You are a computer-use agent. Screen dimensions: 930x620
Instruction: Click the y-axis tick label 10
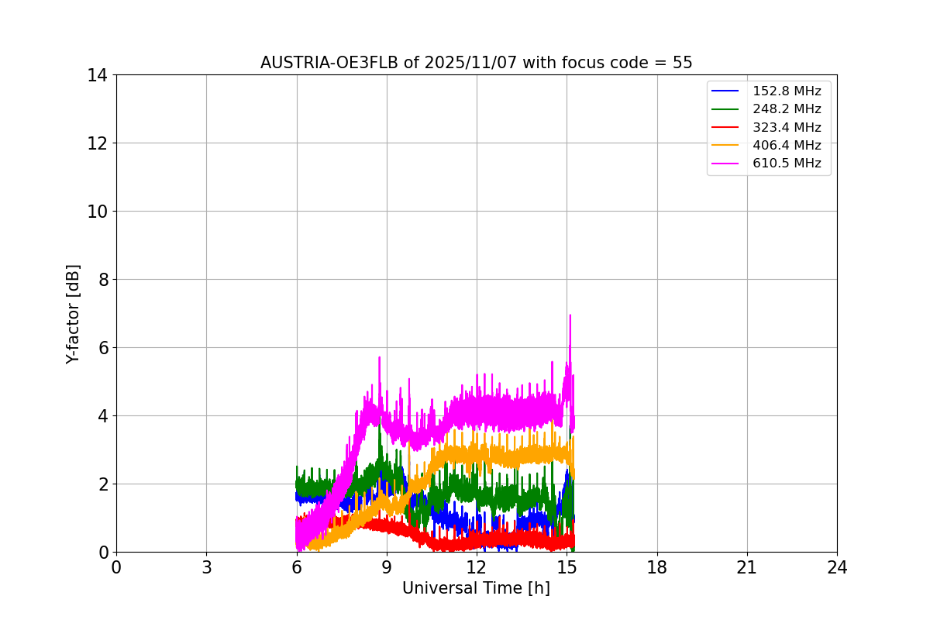point(97,212)
